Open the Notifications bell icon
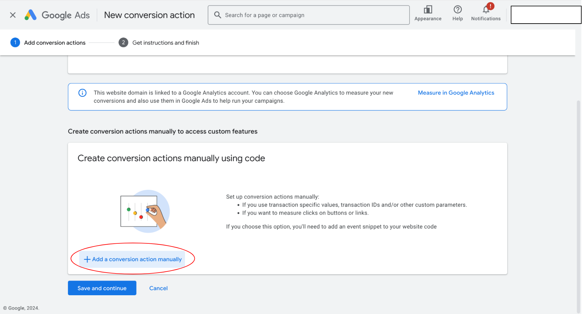Viewport: 583px width, 314px height. tap(485, 10)
